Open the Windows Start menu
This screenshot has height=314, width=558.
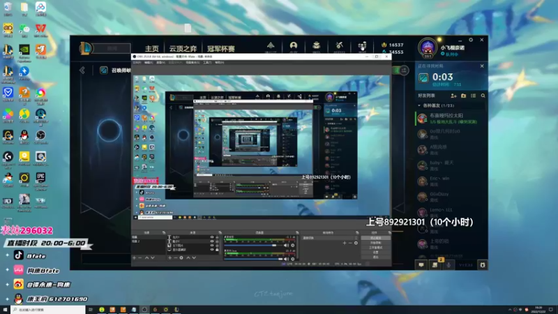click(5, 310)
